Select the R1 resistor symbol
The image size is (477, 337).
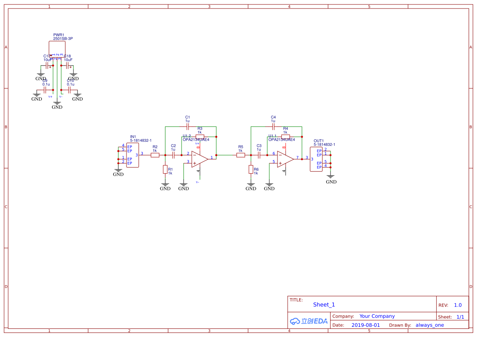tap(165, 169)
